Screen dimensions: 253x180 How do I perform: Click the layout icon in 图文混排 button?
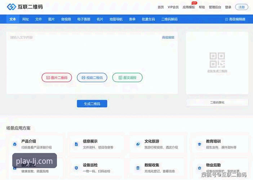pyautogui.click(x=120, y=78)
